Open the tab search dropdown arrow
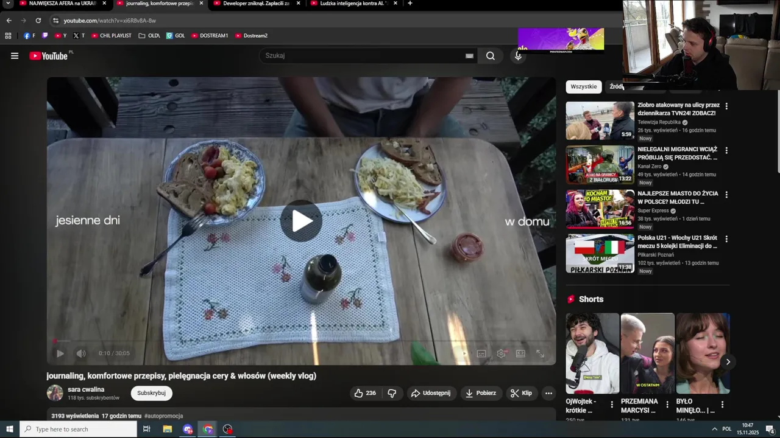Screen dimensions: 780x438 coord(8,3)
